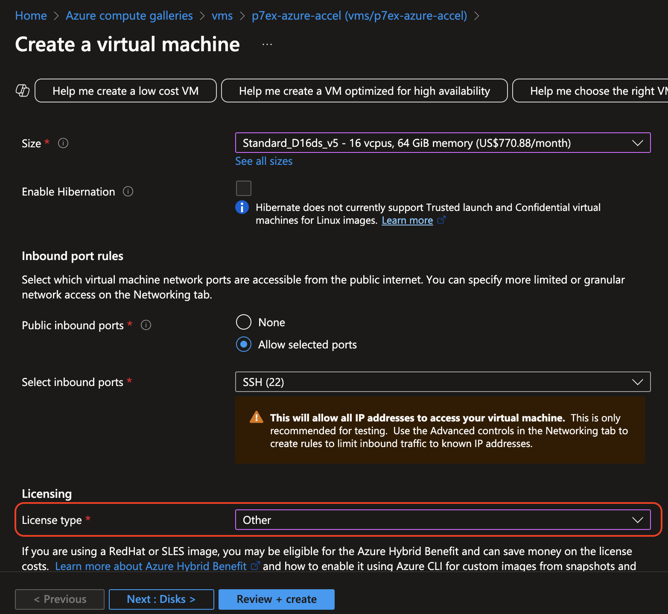Screen dimensions: 668x614
Task: Proceed with Next : Disks button
Action: (161, 599)
